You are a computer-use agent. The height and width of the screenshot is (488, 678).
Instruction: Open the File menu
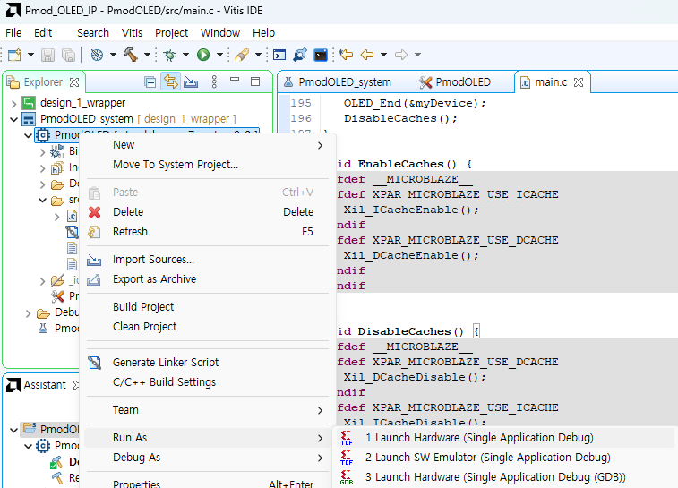tap(13, 33)
